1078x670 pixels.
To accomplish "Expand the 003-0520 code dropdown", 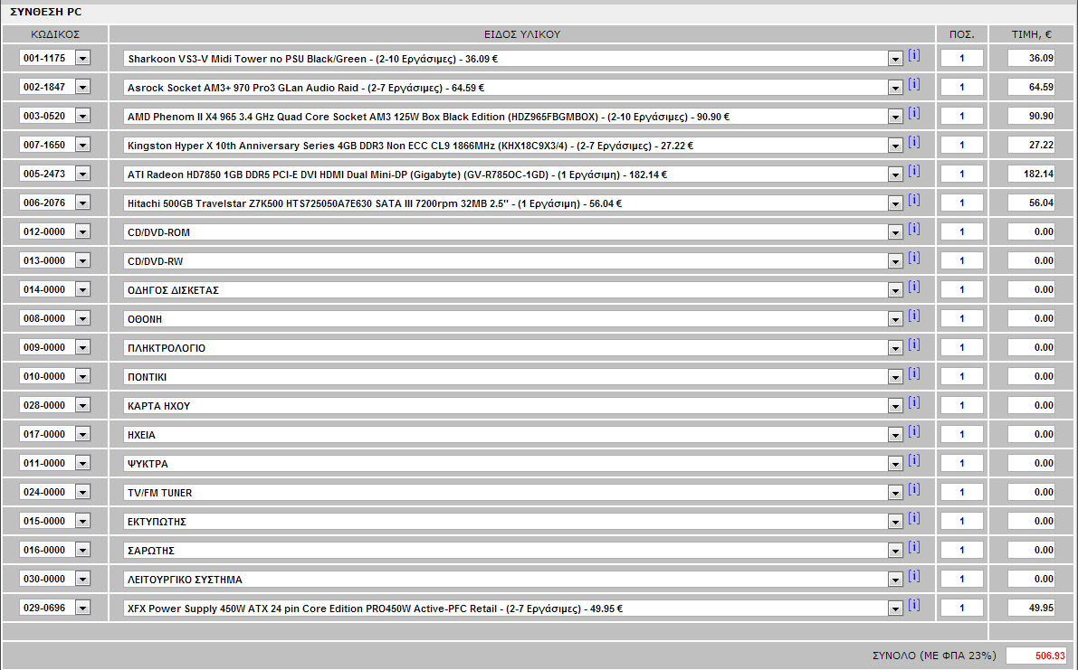I will (82, 116).
